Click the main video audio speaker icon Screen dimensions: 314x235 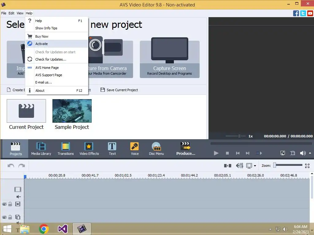click(x=18, y=197)
